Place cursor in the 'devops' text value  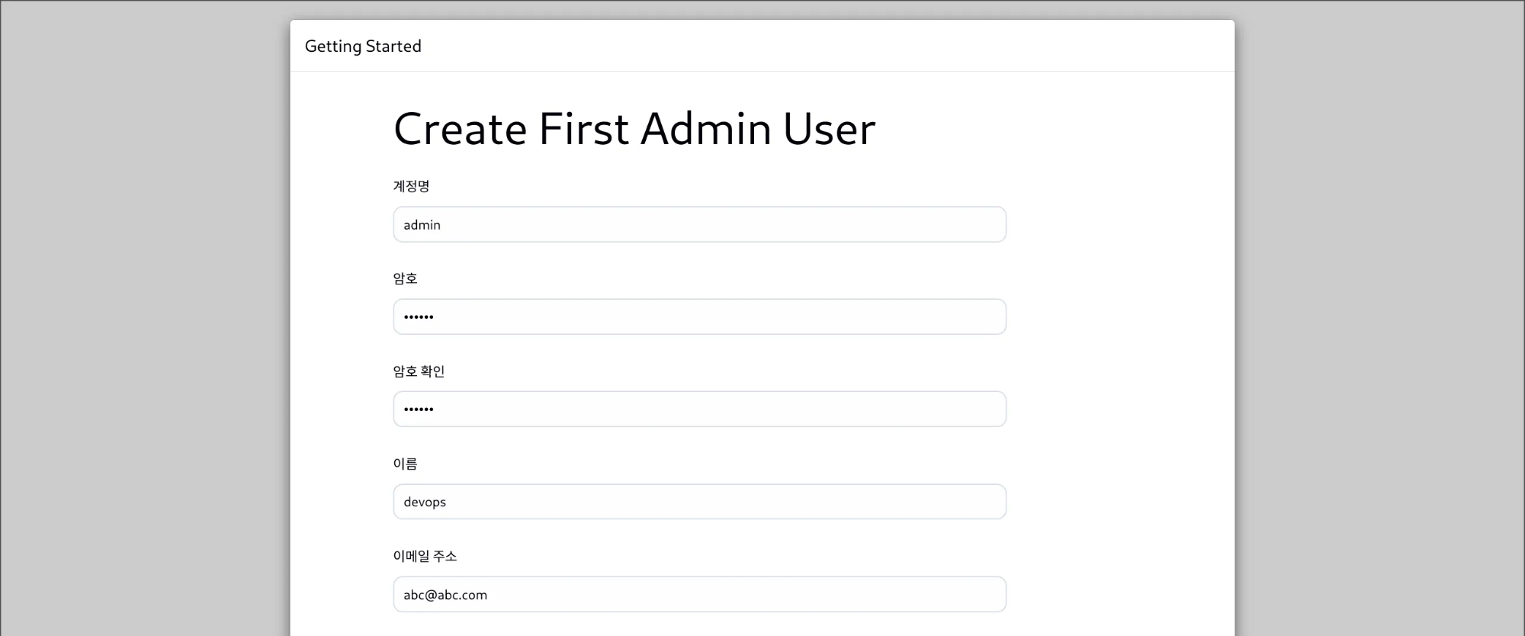(425, 503)
